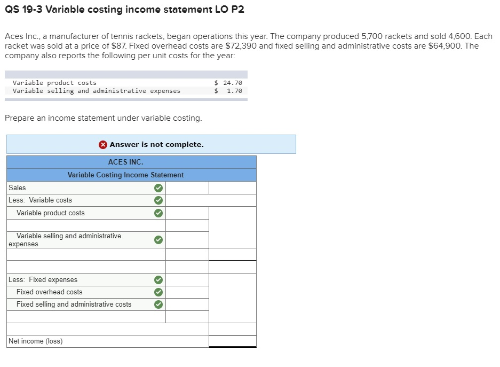The image size is (500, 367).
Task: Select the Fixed overhead costs amount cell
Action: (186, 292)
